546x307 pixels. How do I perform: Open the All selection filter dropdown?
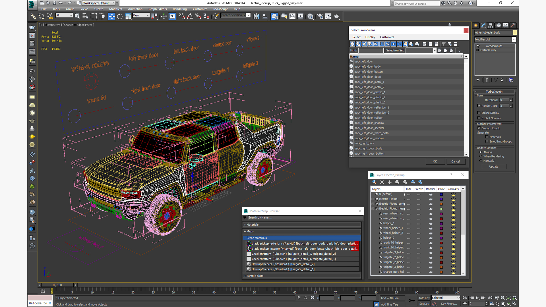click(64, 15)
